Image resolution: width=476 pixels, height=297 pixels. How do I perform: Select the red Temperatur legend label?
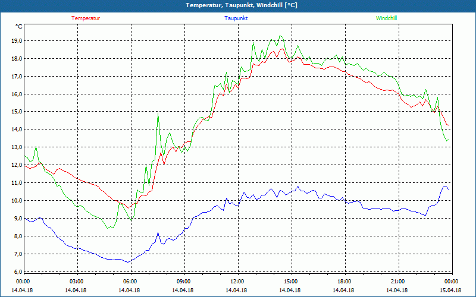tap(86, 18)
